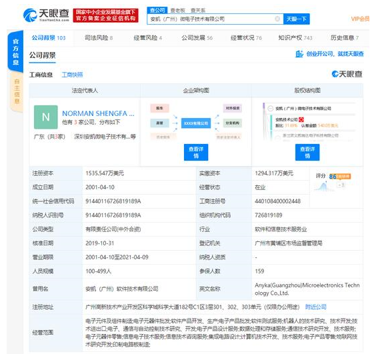Screen dimensions: 372x354
Task: Open 深圳安凯微电子技术有 company link
Action: coord(105,137)
